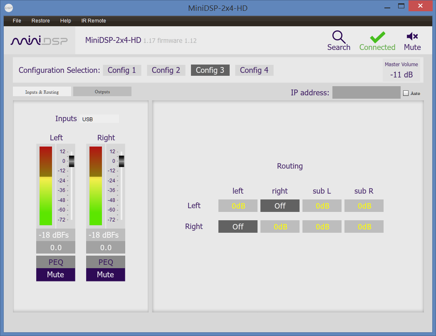This screenshot has width=436, height=336.
Task: Toggle routing Left input to right output
Action: point(280,206)
